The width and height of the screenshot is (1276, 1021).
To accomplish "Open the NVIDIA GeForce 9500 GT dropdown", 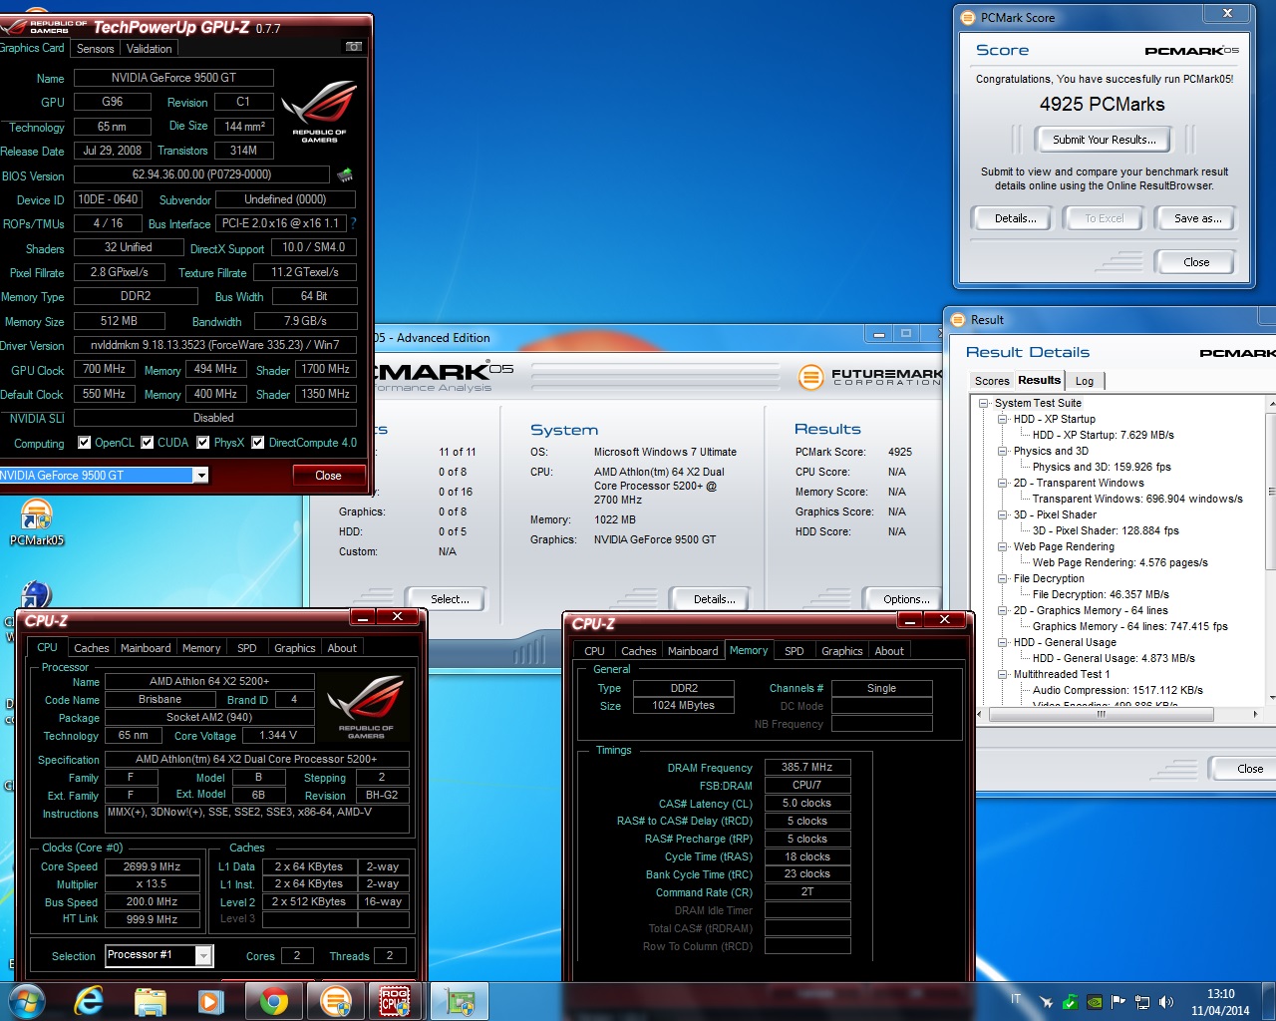I will coord(200,476).
